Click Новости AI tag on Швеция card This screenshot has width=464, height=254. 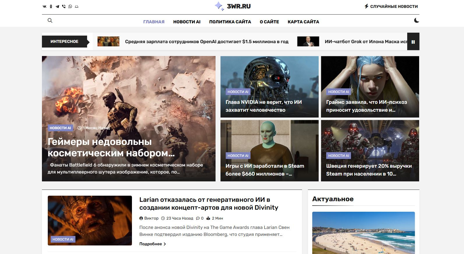(x=338, y=156)
